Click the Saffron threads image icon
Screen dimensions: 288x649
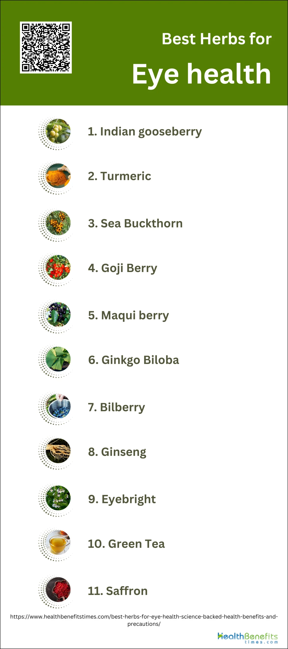point(58,590)
